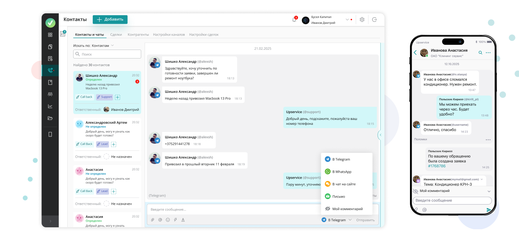Add a tag to Шишко Александр contact
Screen dimensions: 519x241
tap(118, 97)
